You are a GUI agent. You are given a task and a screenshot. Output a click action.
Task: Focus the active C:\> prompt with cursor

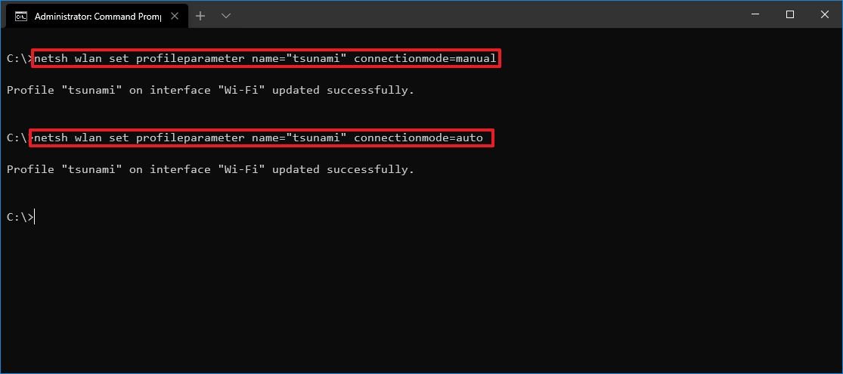20,217
